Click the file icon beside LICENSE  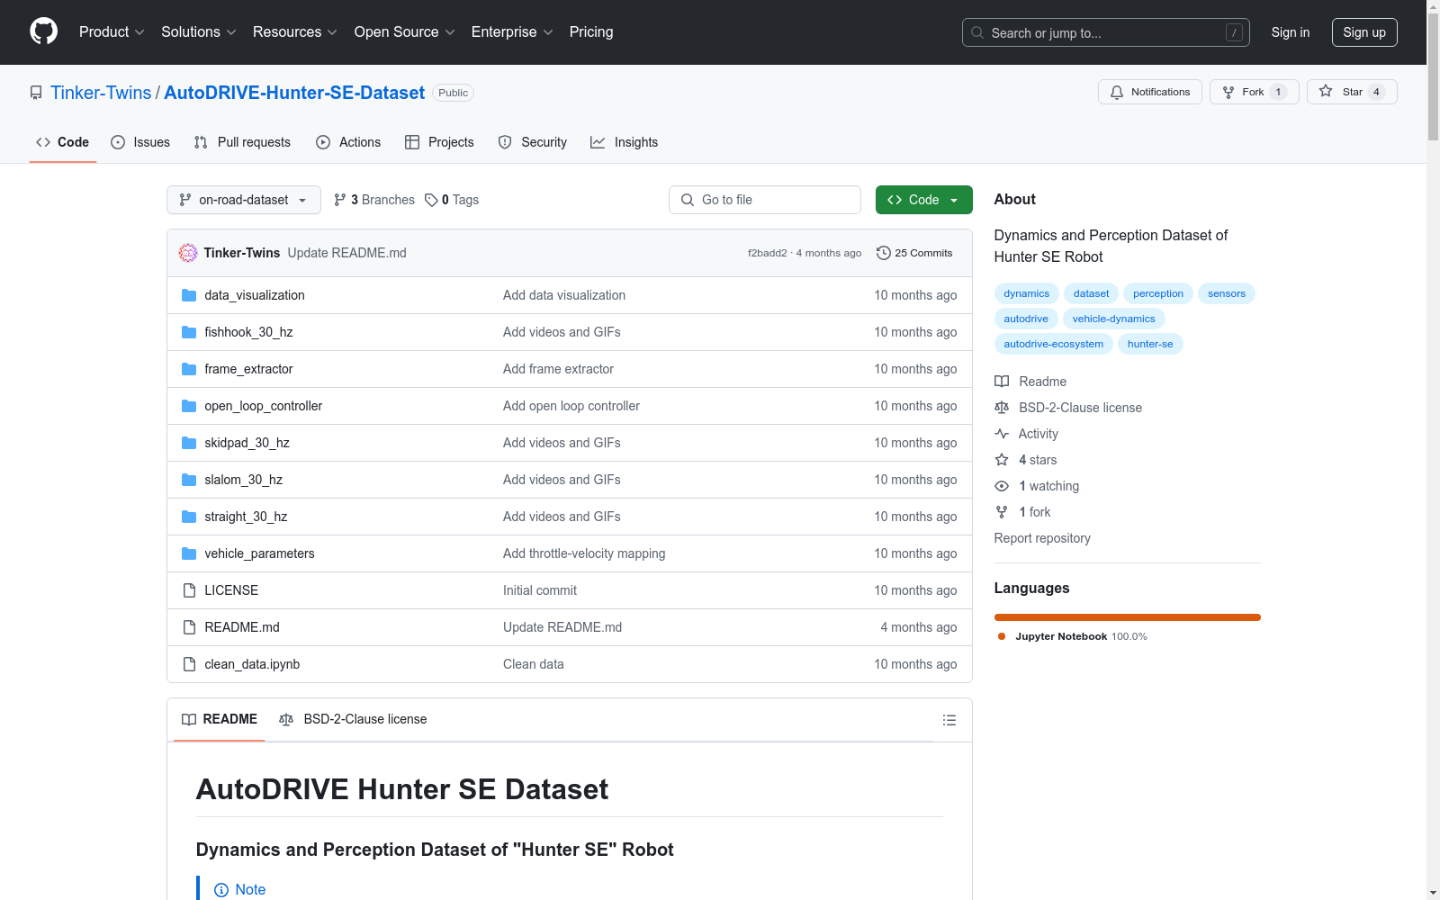pos(189,590)
